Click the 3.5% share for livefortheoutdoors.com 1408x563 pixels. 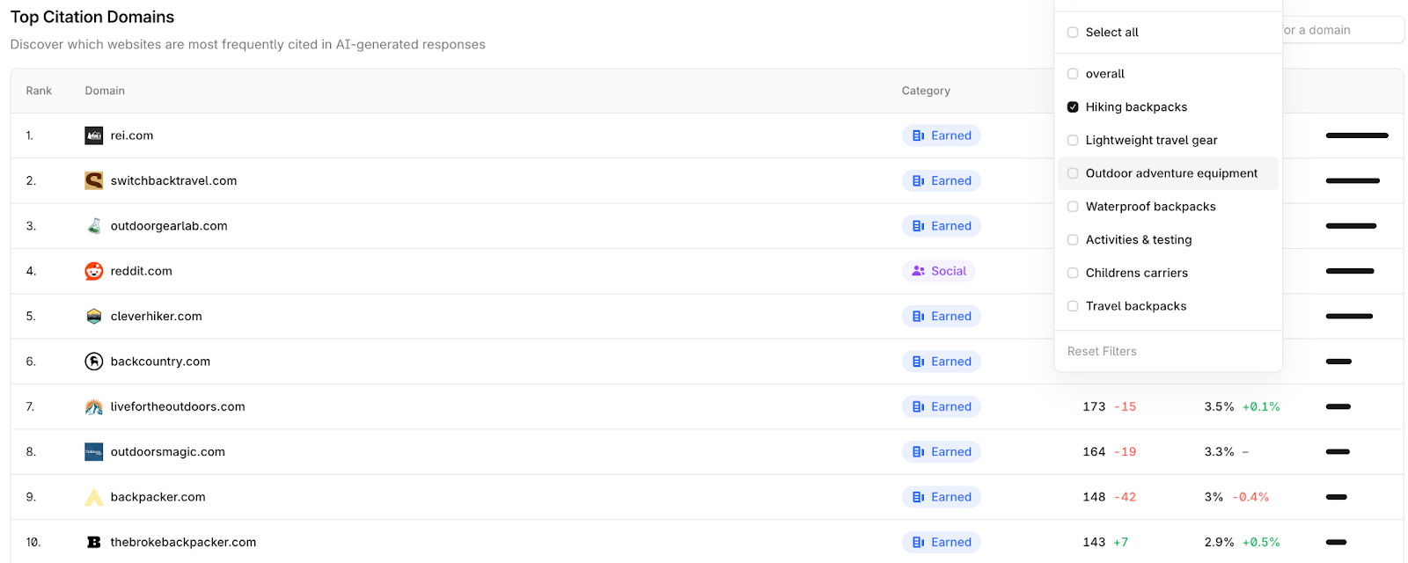[1219, 406]
